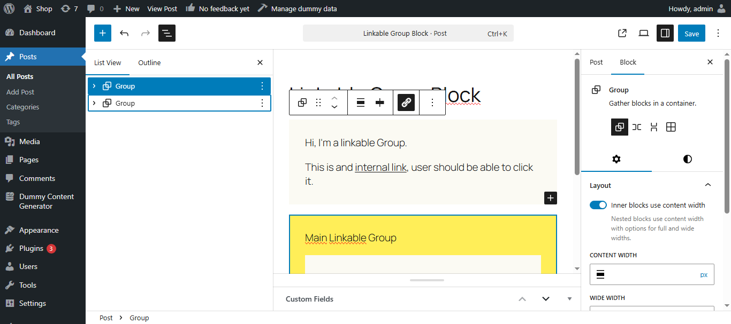731x324 pixels.
Task: Open the command palette title bar
Action: click(408, 33)
